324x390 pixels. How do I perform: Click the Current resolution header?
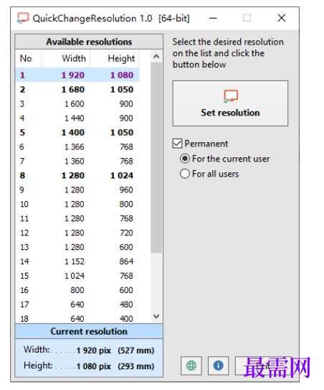click(89, 331)
